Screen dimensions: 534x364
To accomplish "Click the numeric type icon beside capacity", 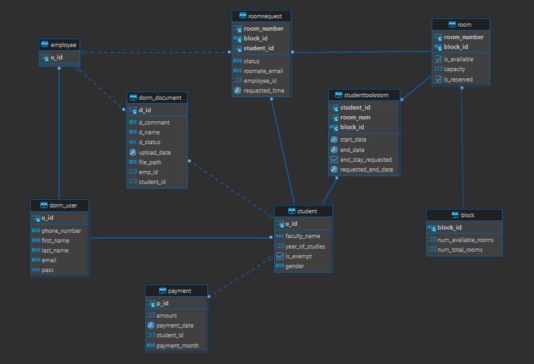I will (x=438, y=69).
